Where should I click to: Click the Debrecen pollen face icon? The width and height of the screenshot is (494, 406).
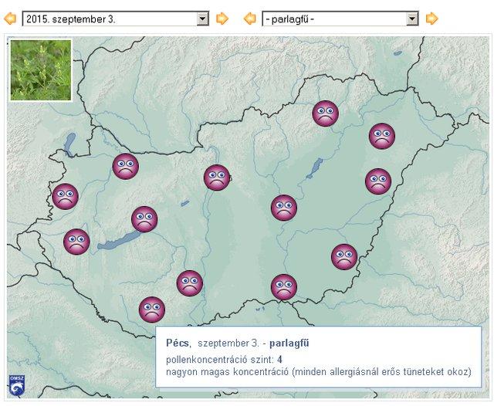378,181
